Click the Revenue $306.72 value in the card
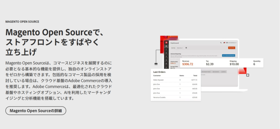The width and height of the screenshot is (280, 129). (x=188, y=64)
